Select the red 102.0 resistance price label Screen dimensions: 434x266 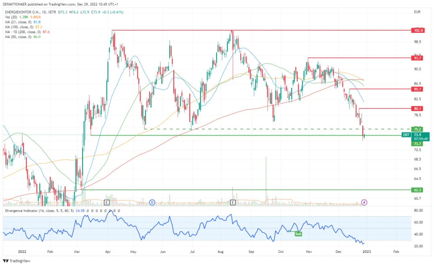click(418, 30)
